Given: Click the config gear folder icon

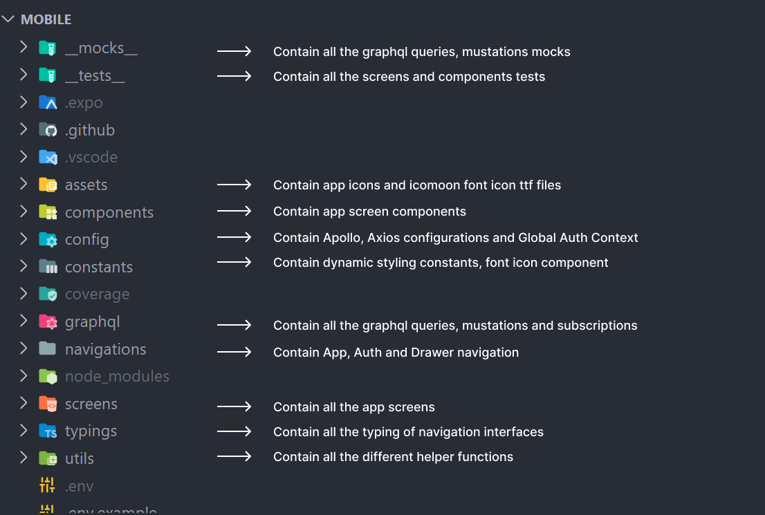Looking at the screenshot, I should pos(47,240).
